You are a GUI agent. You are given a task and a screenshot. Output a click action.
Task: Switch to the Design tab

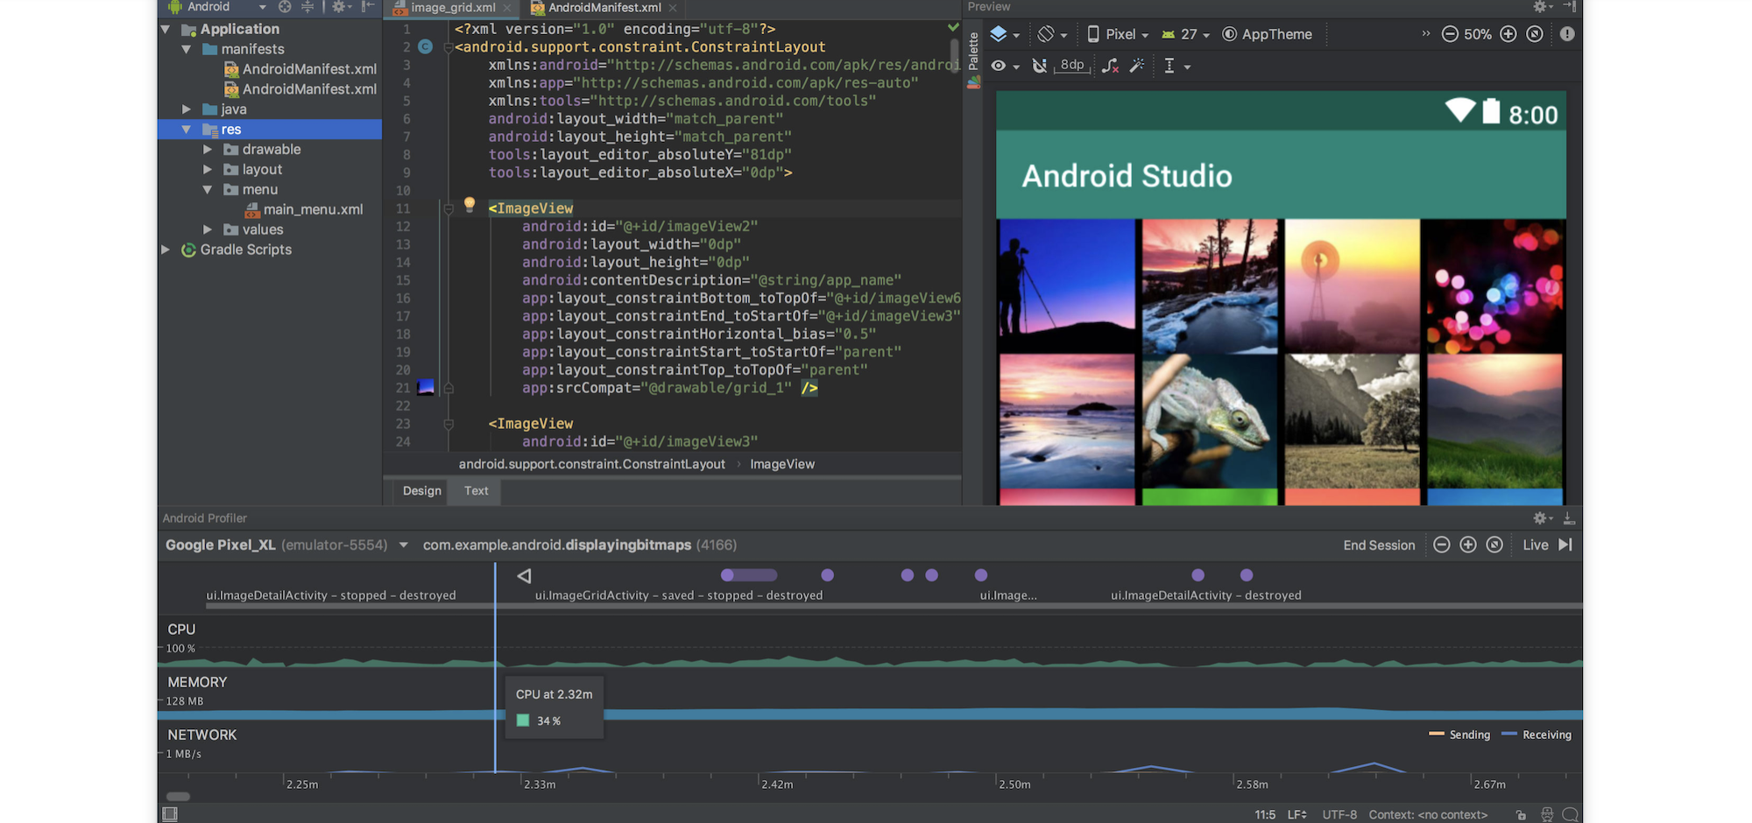pos(421,491)
